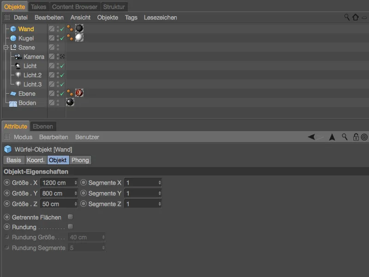Click the Segmente X value field
369x277 pixels.
point(143,182)
